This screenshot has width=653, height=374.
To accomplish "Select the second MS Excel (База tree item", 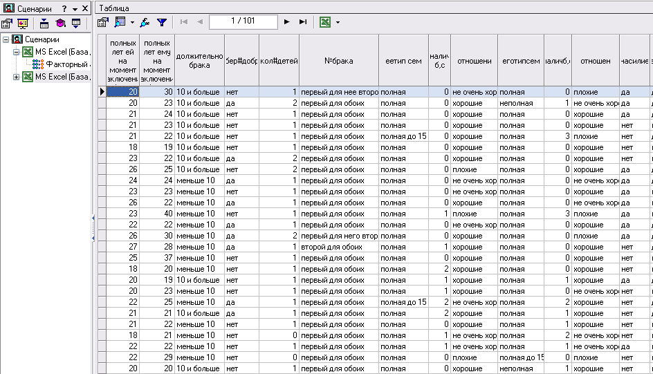I will coord(62,77).
